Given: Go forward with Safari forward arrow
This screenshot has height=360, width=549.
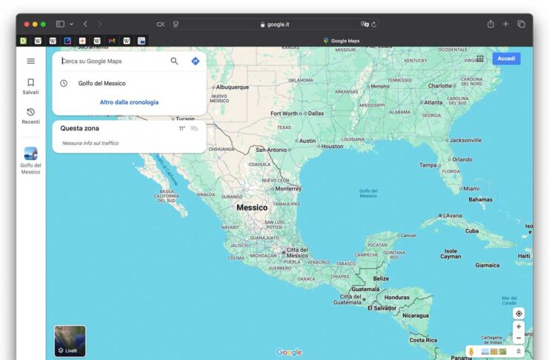Looking at the screenshot, I should (100, 24).
